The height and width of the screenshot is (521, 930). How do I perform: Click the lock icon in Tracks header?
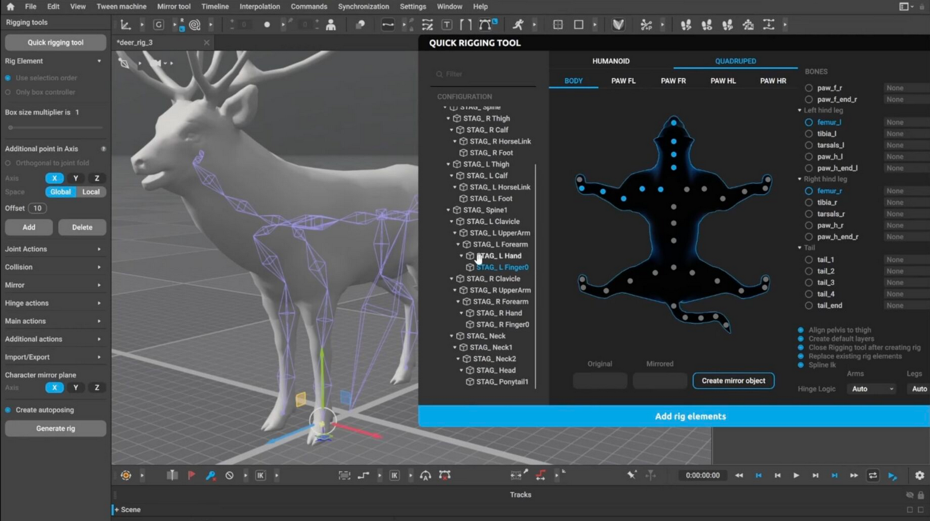click(921, 495)
